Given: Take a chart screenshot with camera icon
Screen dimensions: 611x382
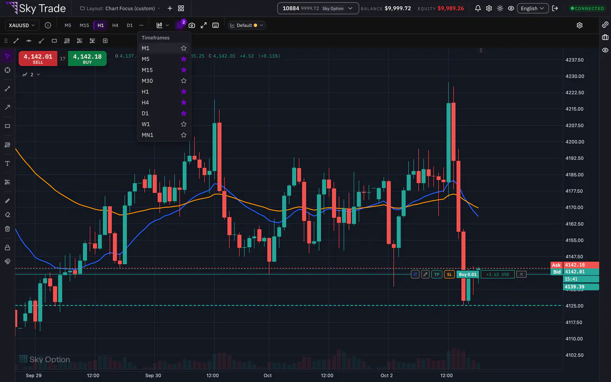Looking at the screenshot, I should 191,25.
